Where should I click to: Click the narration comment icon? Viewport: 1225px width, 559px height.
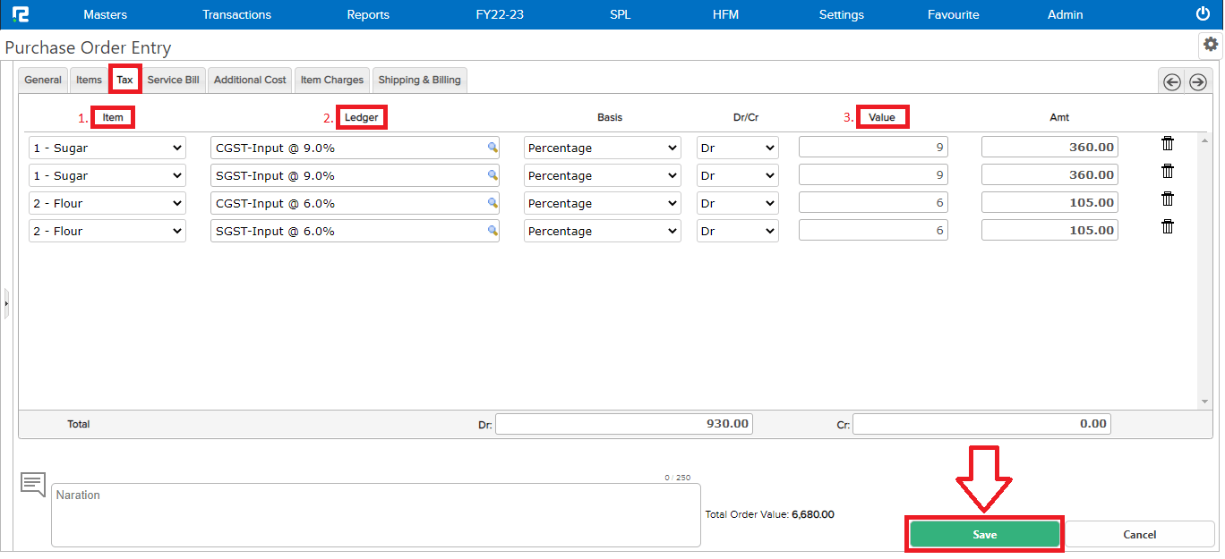click(x=33, y=485)
